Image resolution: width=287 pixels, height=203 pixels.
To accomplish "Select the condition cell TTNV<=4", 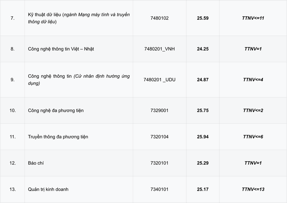I will pos(253,79).
